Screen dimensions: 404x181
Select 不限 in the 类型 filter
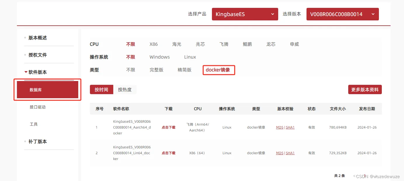(130, 70)
